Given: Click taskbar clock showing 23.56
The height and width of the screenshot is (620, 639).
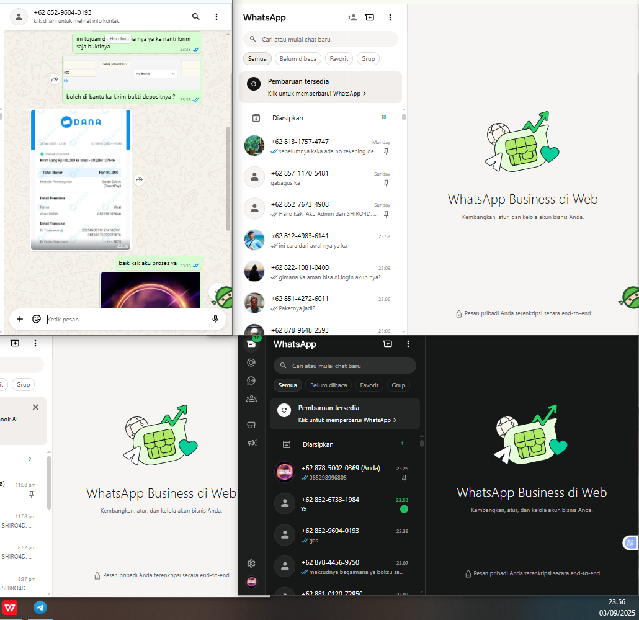Looking at the screenshot, I should pos(617,601).
